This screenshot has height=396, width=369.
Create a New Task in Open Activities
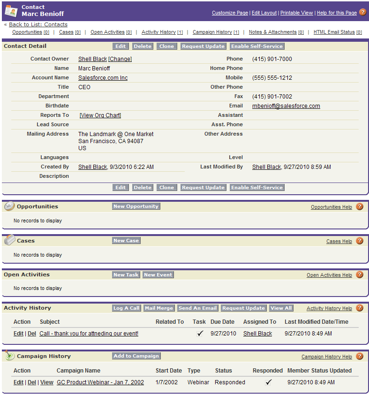pos(126,274)
